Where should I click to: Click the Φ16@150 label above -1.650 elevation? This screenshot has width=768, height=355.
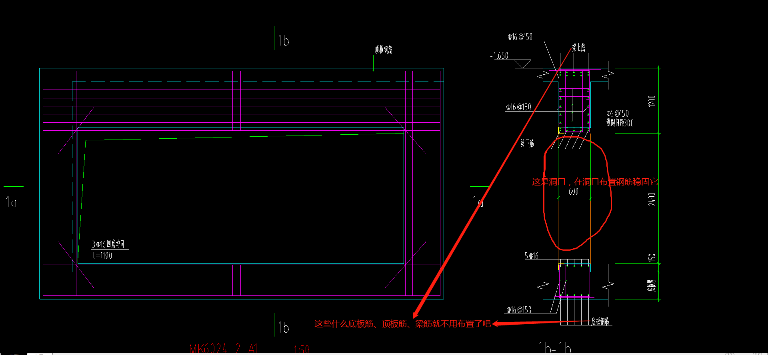click(x=520, y=37)
